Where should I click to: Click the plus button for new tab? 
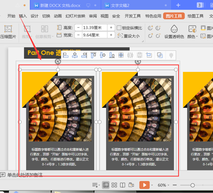coord(178,5)
